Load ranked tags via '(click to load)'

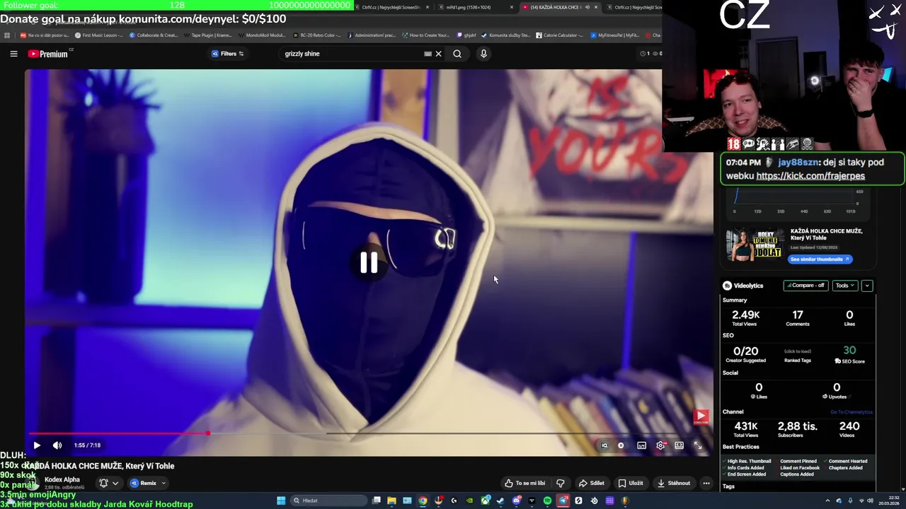pos(798,351)
